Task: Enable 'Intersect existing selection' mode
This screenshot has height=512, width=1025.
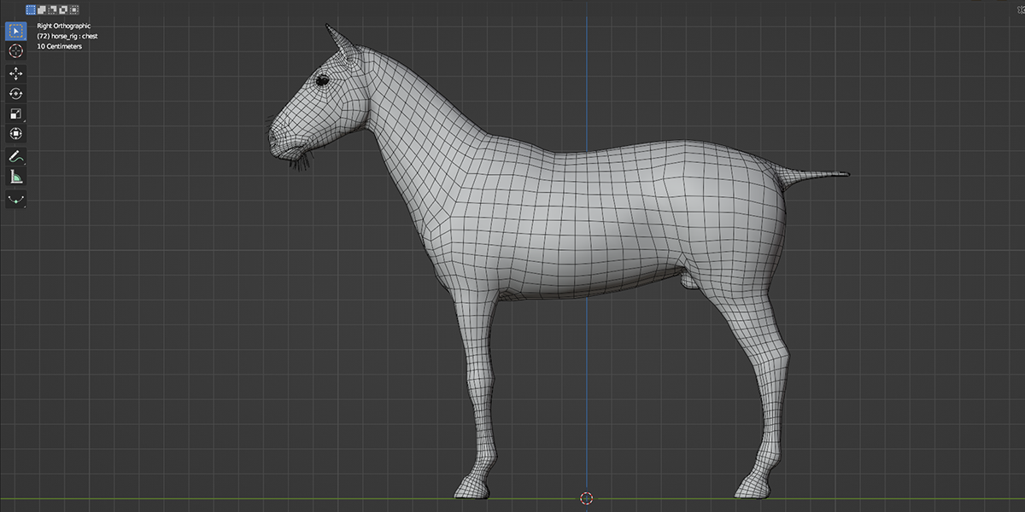Action: click(x=73, y=10)
